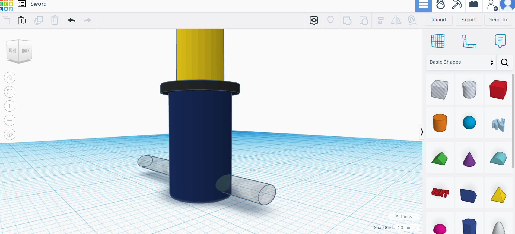This screenshot has height=234, width=515.
Task: Pick the blue Sphere shape
Action: [469, 123]
